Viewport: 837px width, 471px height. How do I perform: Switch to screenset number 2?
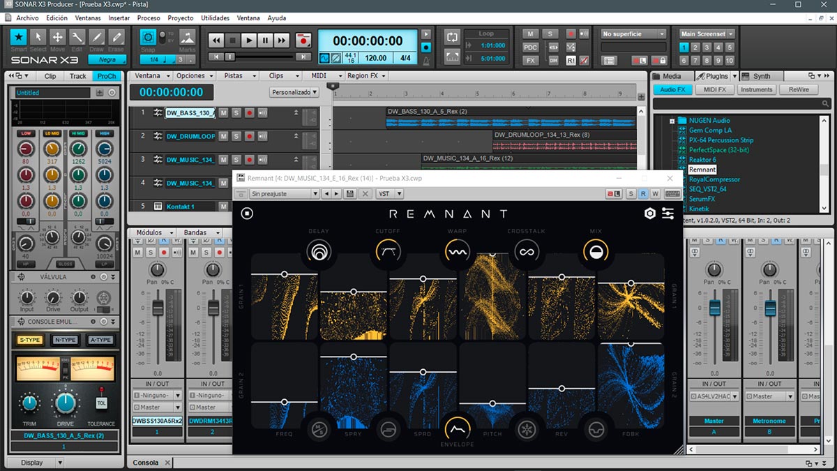pyautogui.click(x=696, y=47)
